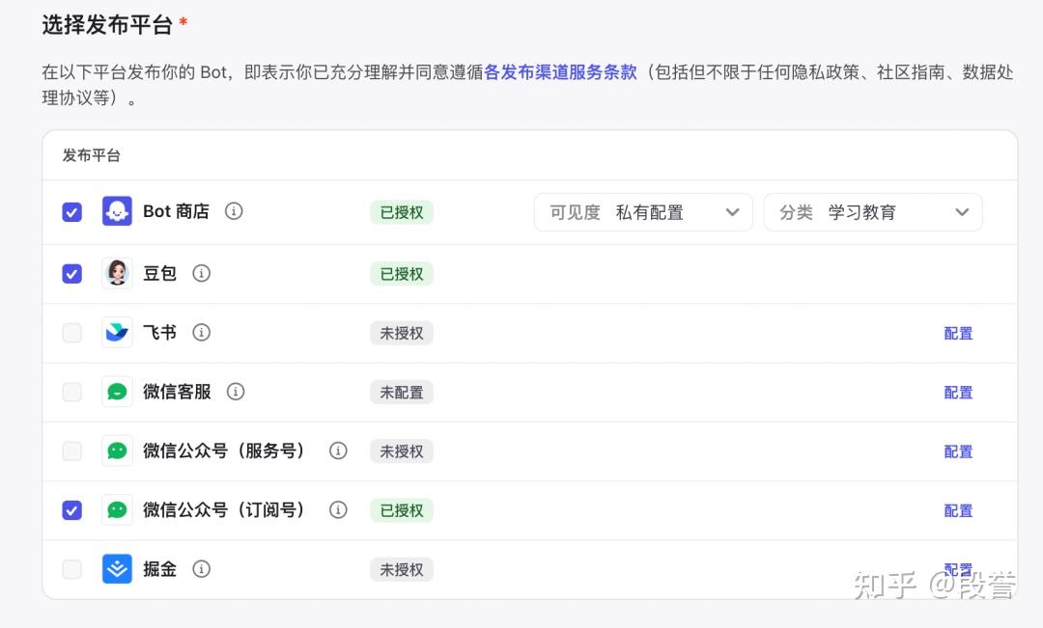Image resolution: width=1043 pixels, height=628 pixels.
Task: Click 配置 for 微信客服
Action: (958, 392)
